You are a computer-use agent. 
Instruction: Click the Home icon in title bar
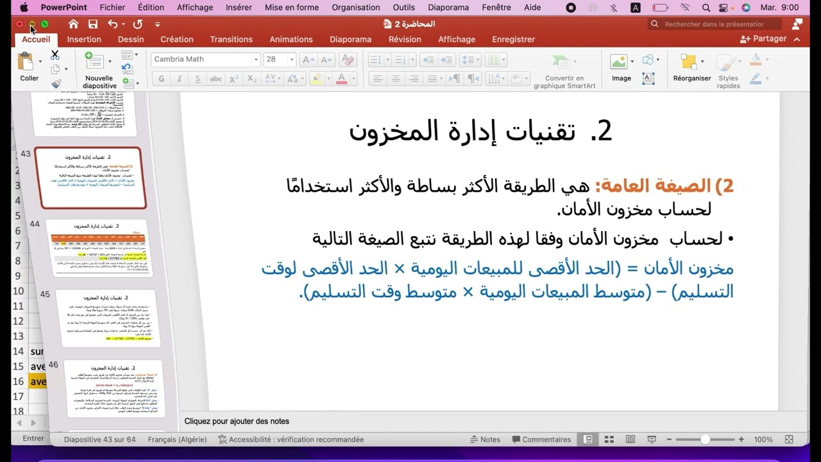point(74,24)
